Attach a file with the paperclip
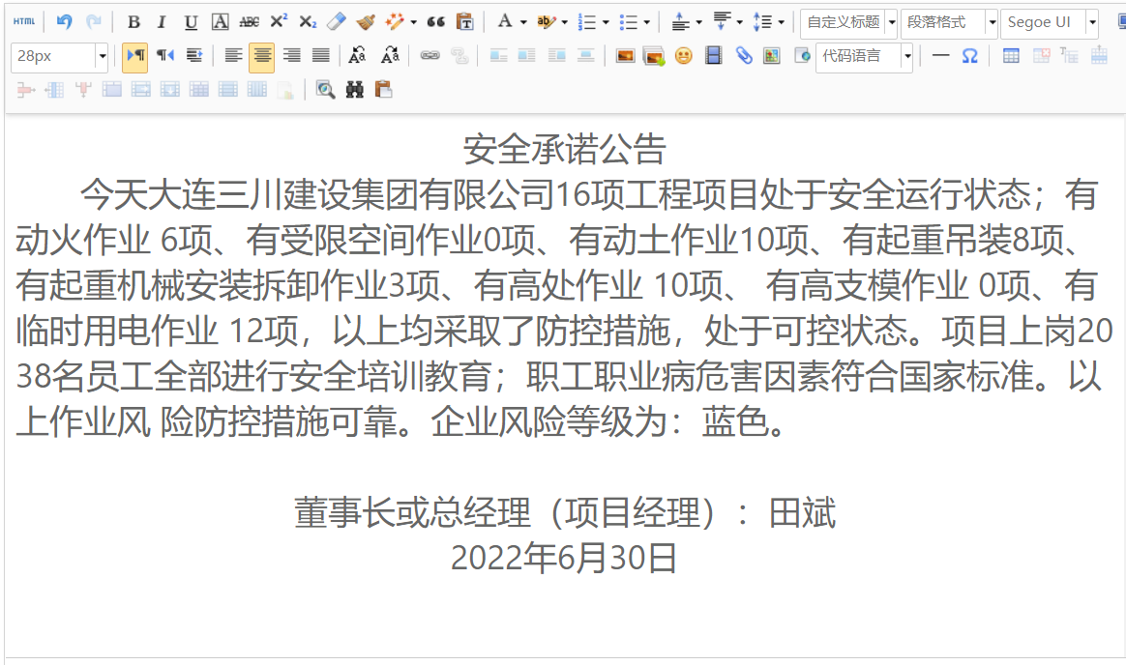Screen dimensions: 1126x665 [743, 56]
